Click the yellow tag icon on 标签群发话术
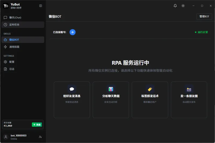The width and height of the screenshot is (215, 143). (x=150, y=89)
